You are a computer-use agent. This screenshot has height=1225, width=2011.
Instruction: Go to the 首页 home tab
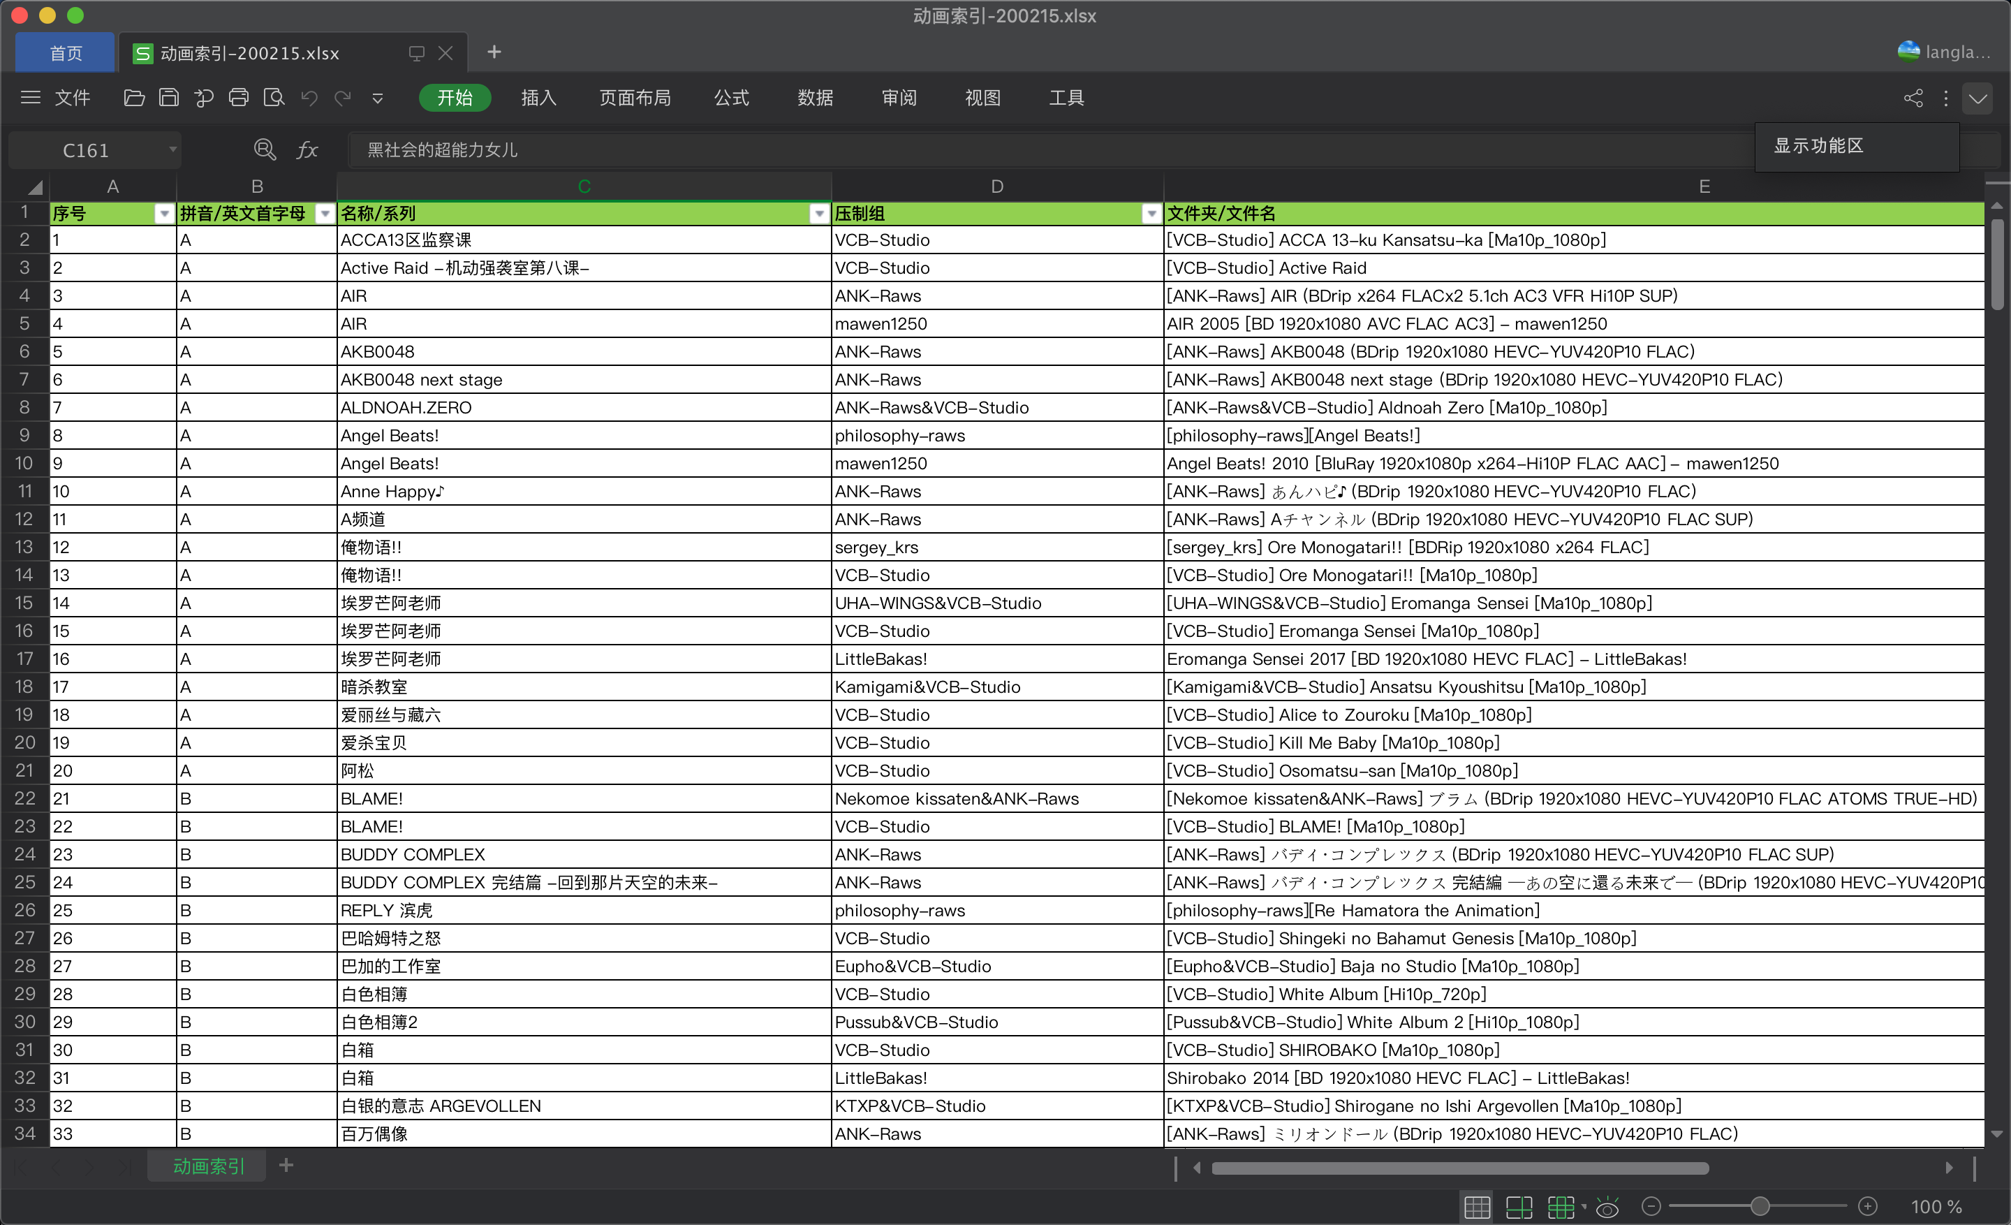coord(66,53)
